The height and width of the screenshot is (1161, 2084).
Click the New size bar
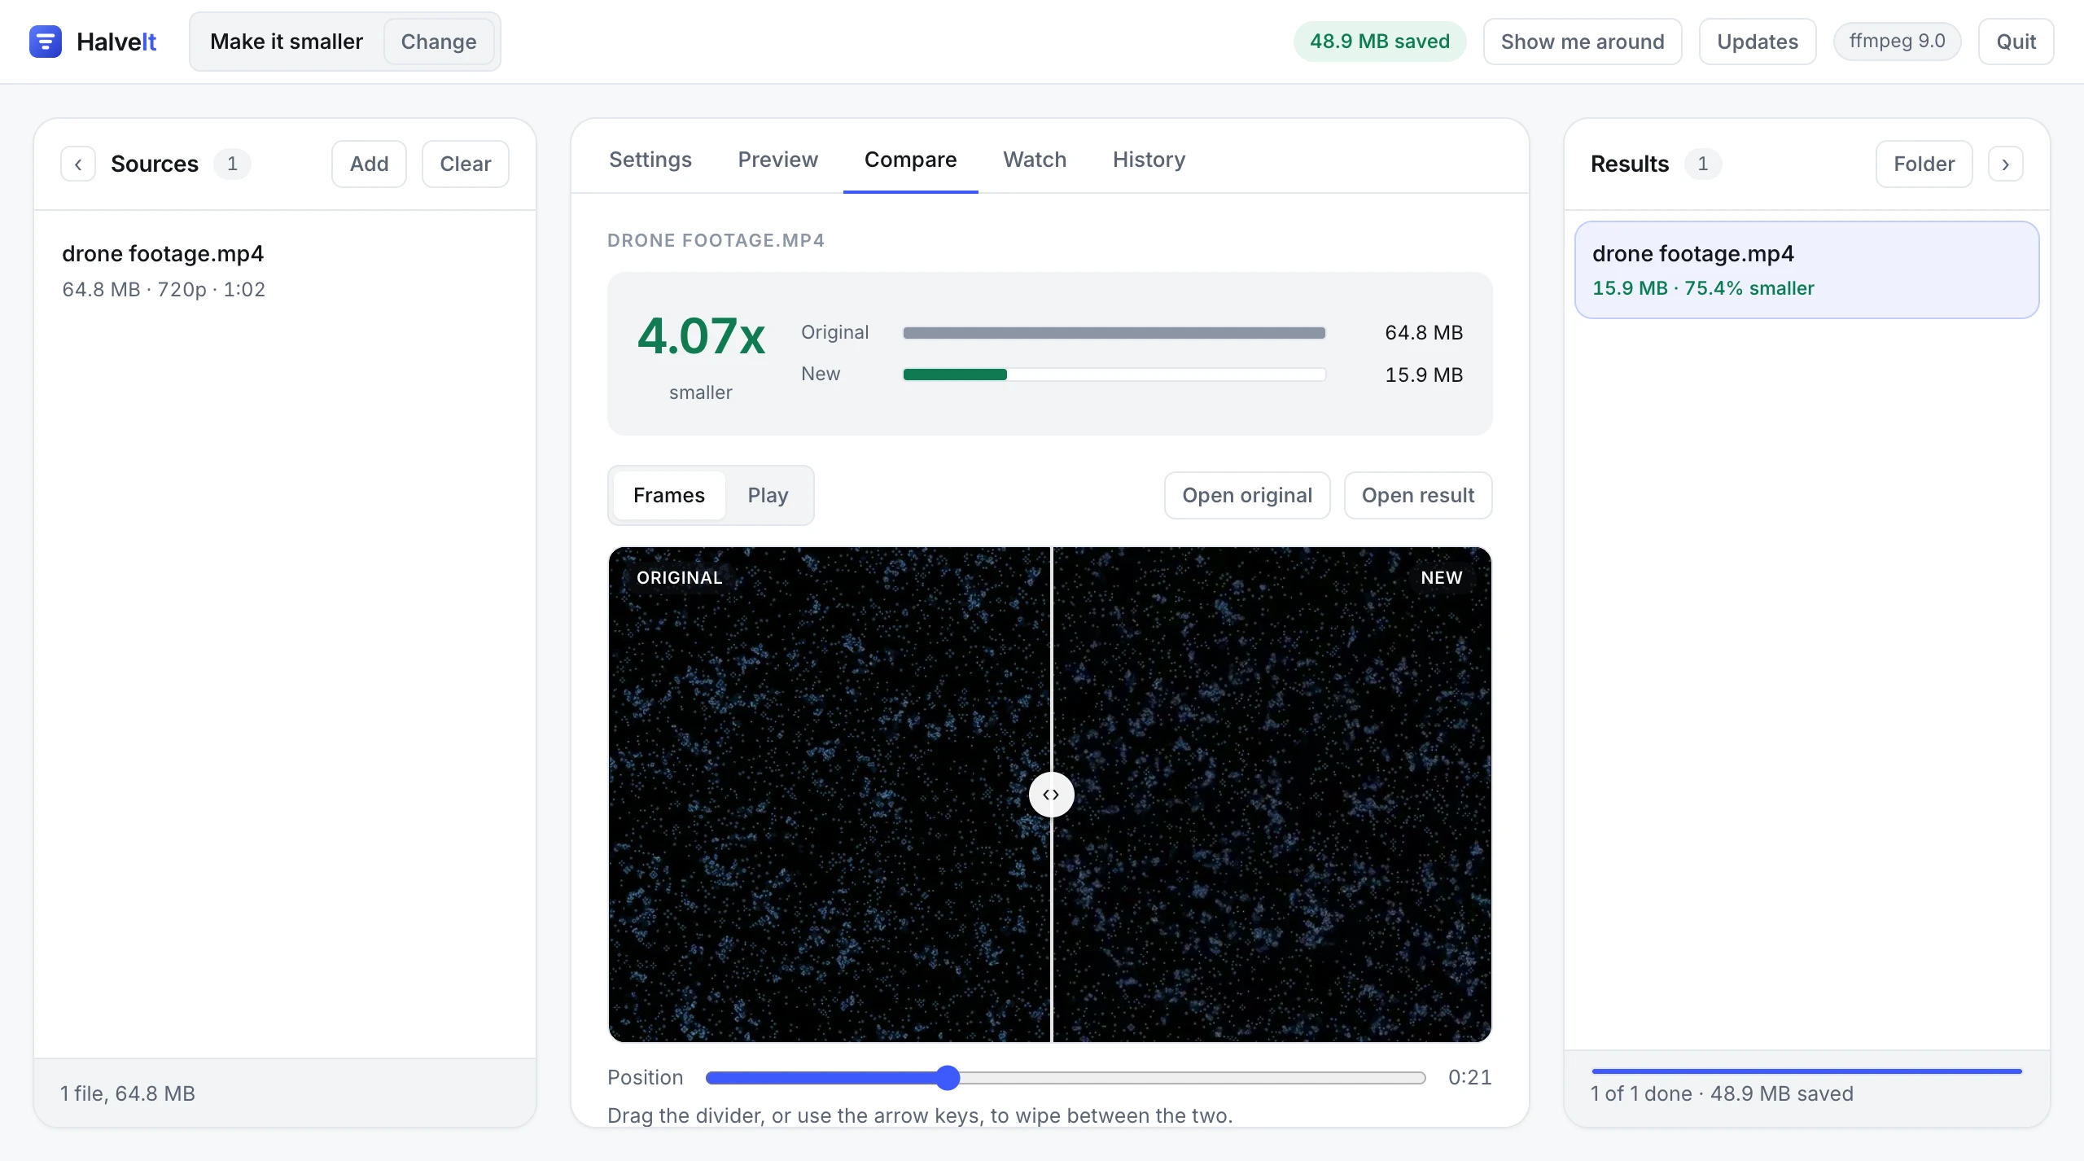1114,375
